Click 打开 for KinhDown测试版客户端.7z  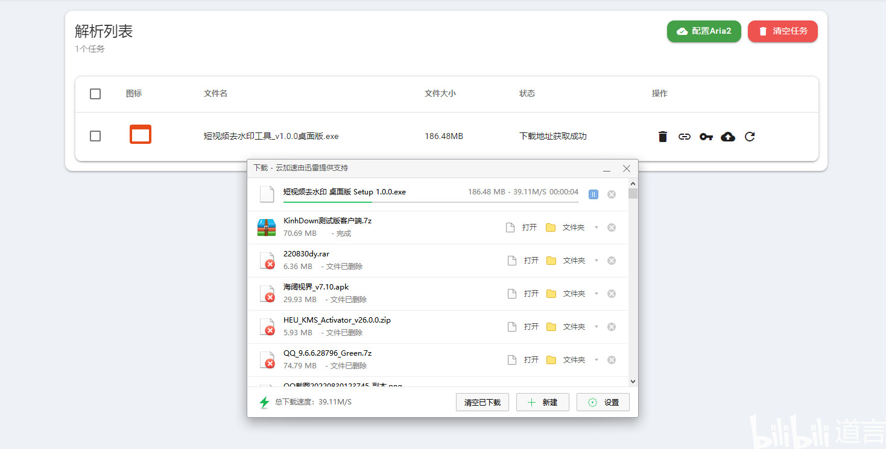522,228
